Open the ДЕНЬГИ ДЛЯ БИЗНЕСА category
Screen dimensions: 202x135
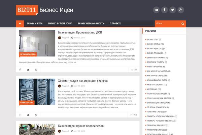coord(157,58)
